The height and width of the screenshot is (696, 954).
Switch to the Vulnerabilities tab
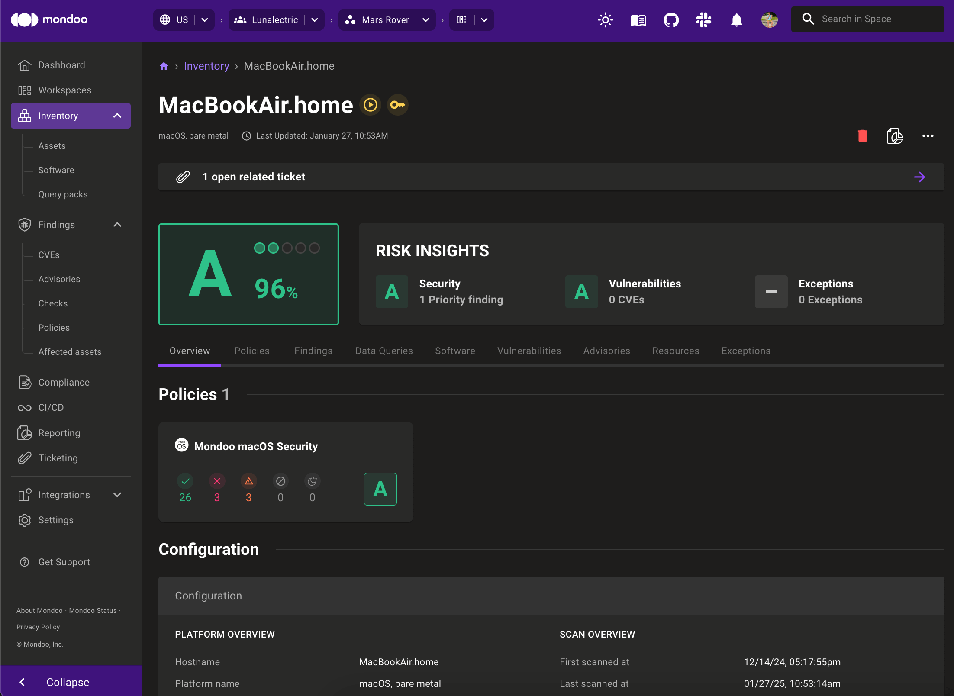(x=529, y=351)
